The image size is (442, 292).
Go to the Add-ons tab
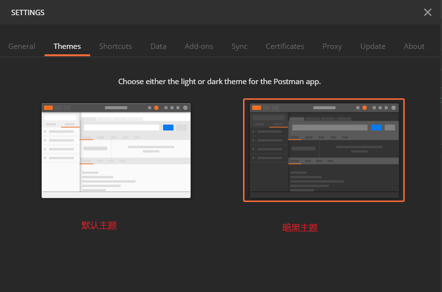tap(199, 46)
